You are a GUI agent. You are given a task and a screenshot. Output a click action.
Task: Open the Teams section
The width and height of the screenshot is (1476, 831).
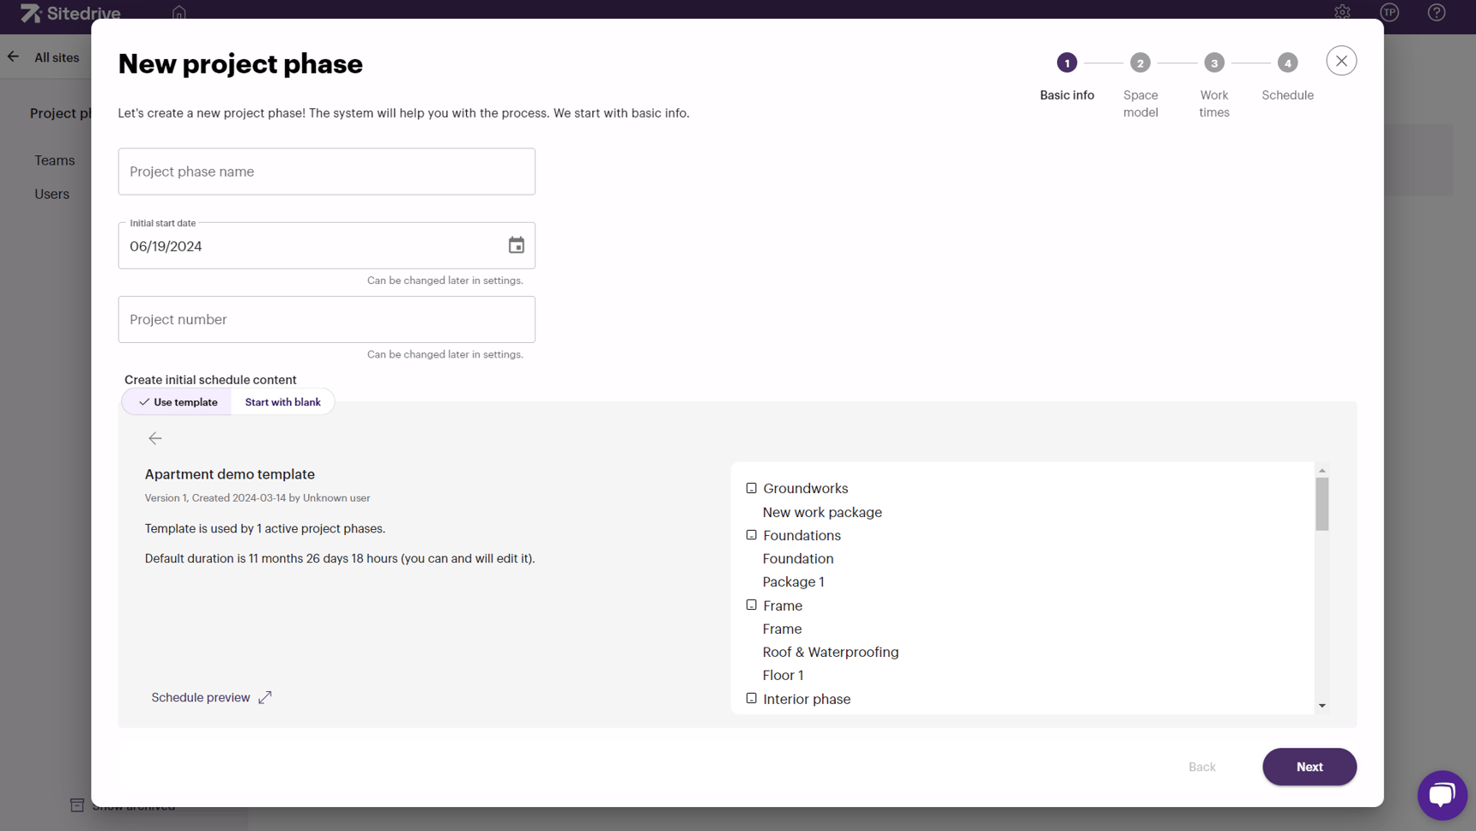coord(54,160)
